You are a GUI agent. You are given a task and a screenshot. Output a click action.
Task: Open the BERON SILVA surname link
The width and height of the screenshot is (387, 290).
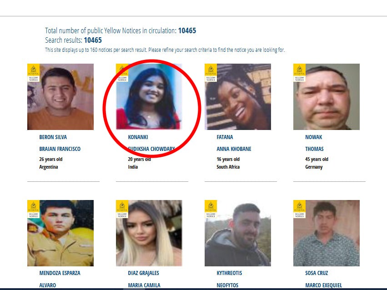point(53,137)
